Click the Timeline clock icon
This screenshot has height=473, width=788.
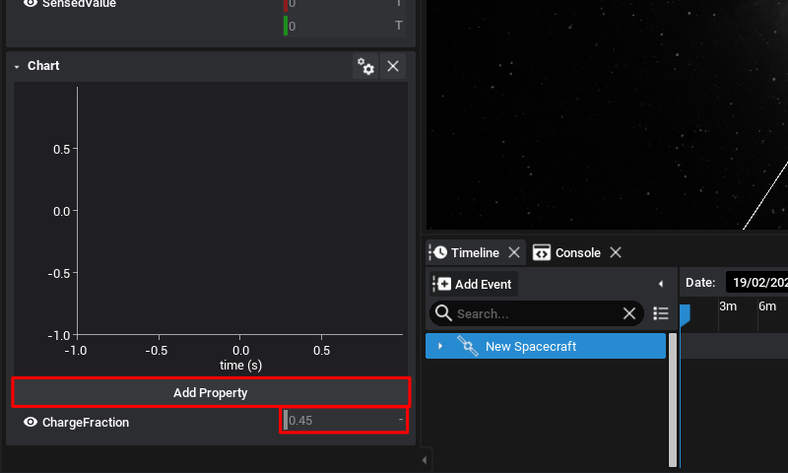[440, 252]
